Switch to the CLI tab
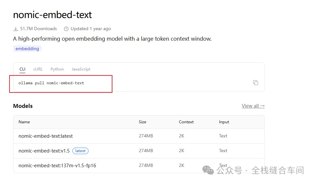This screenshot has width=314, height=183. coord(22,69)
